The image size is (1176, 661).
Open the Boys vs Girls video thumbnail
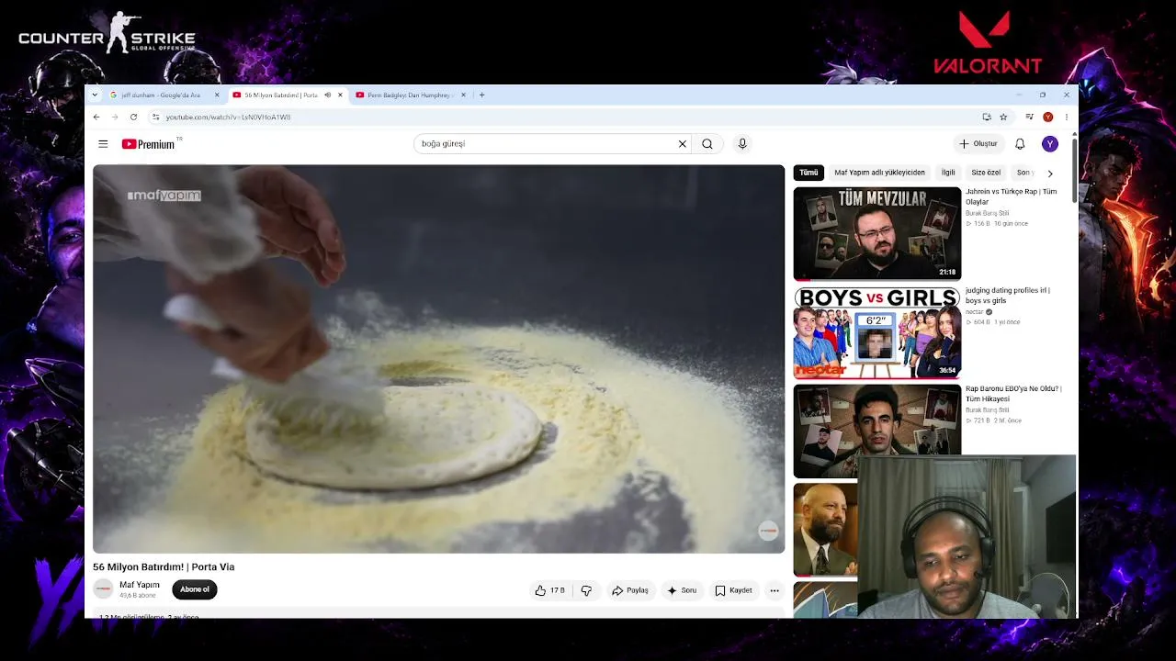point(877,332)
